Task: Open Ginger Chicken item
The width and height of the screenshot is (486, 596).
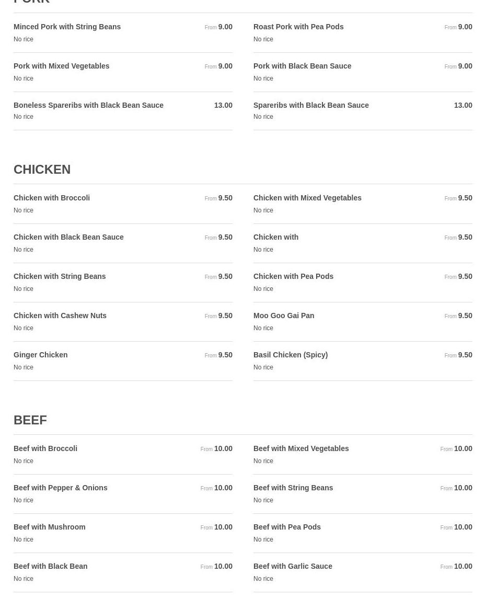Action: [x=123, y=361]
